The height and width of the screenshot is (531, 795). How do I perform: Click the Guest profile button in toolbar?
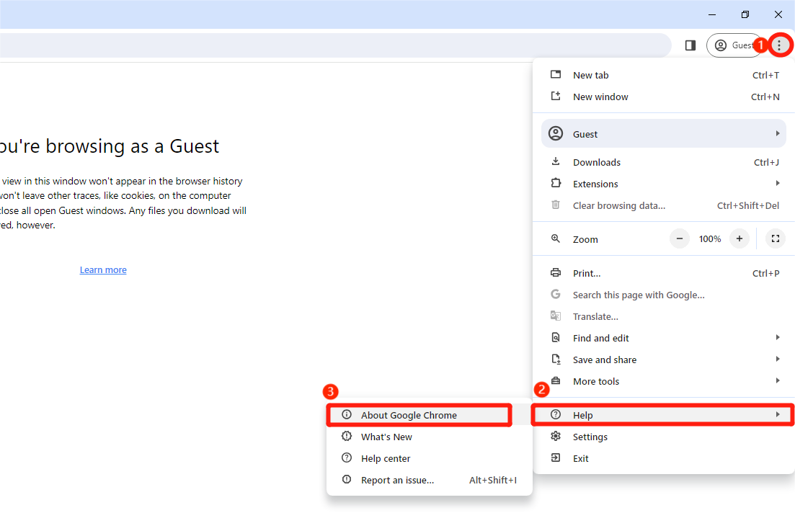click(732, 45)
